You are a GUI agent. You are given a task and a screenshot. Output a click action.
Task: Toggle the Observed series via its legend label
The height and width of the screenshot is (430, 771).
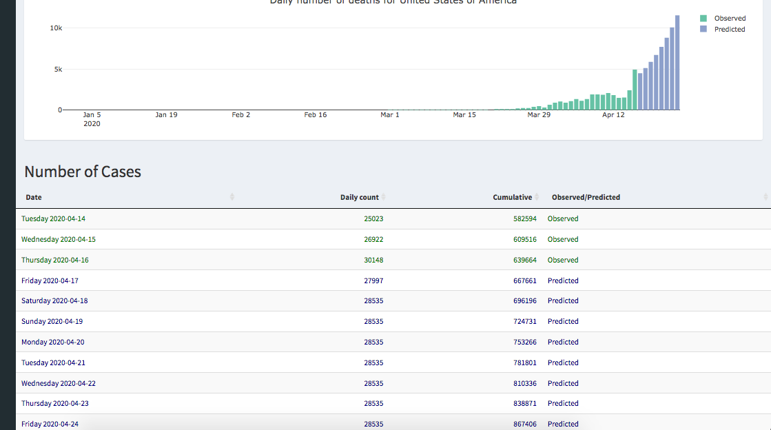tap(730, 19)
